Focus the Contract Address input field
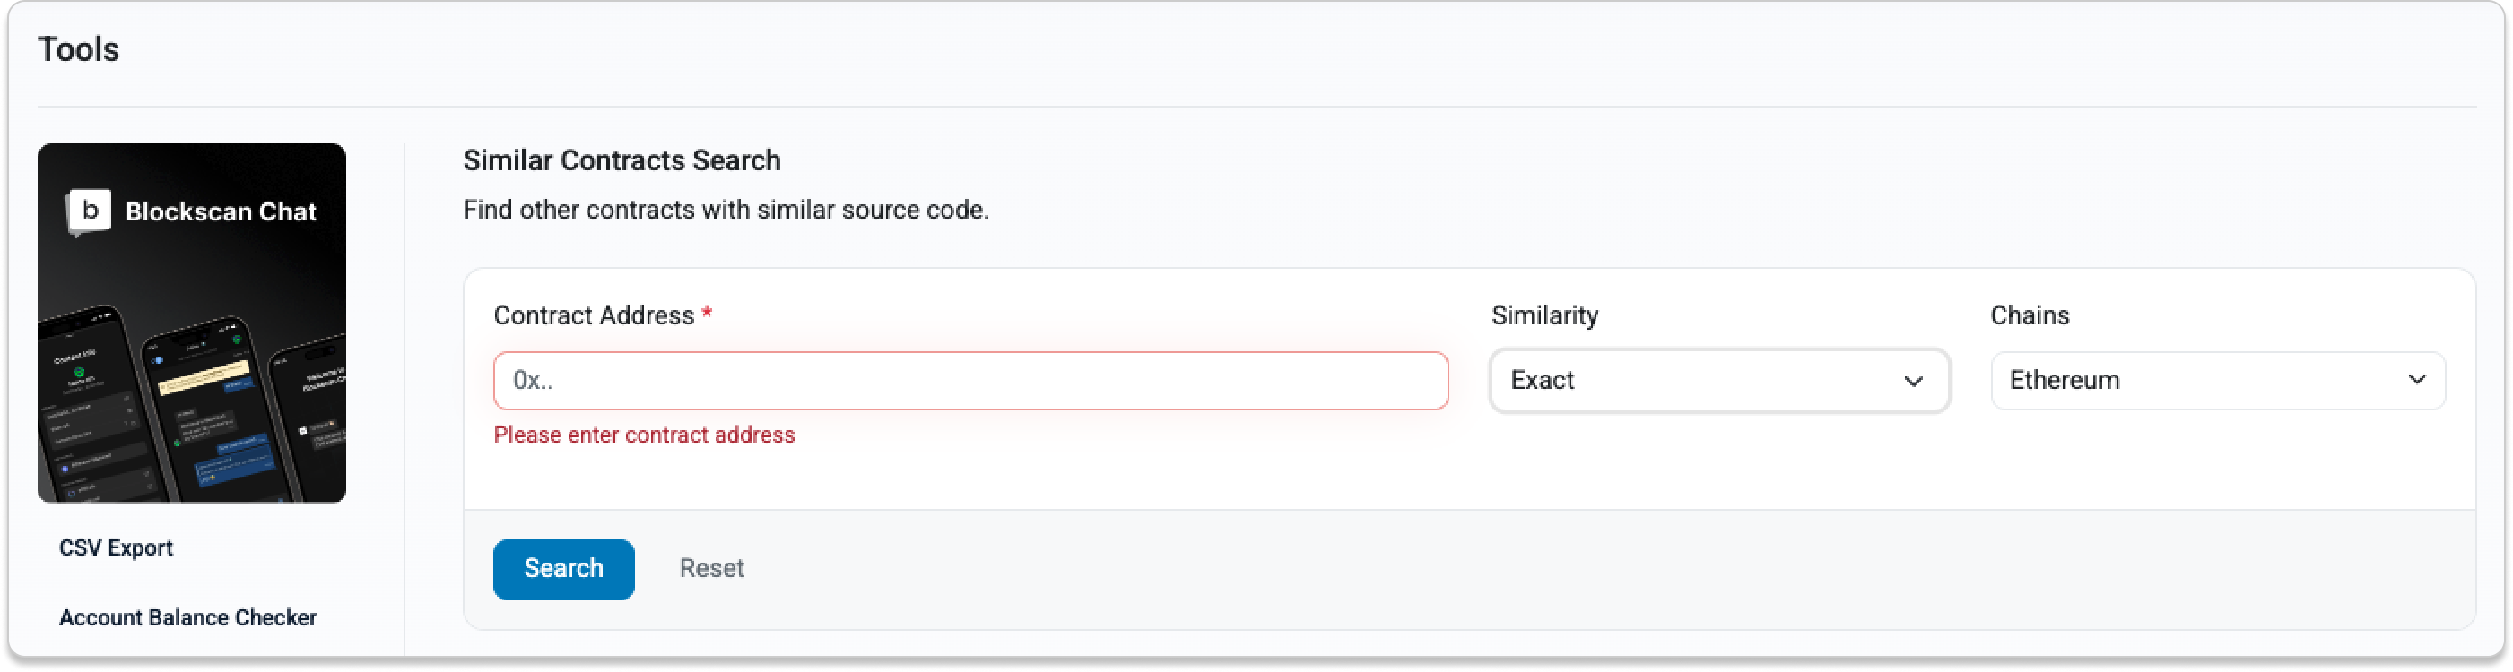 point(970,381)
